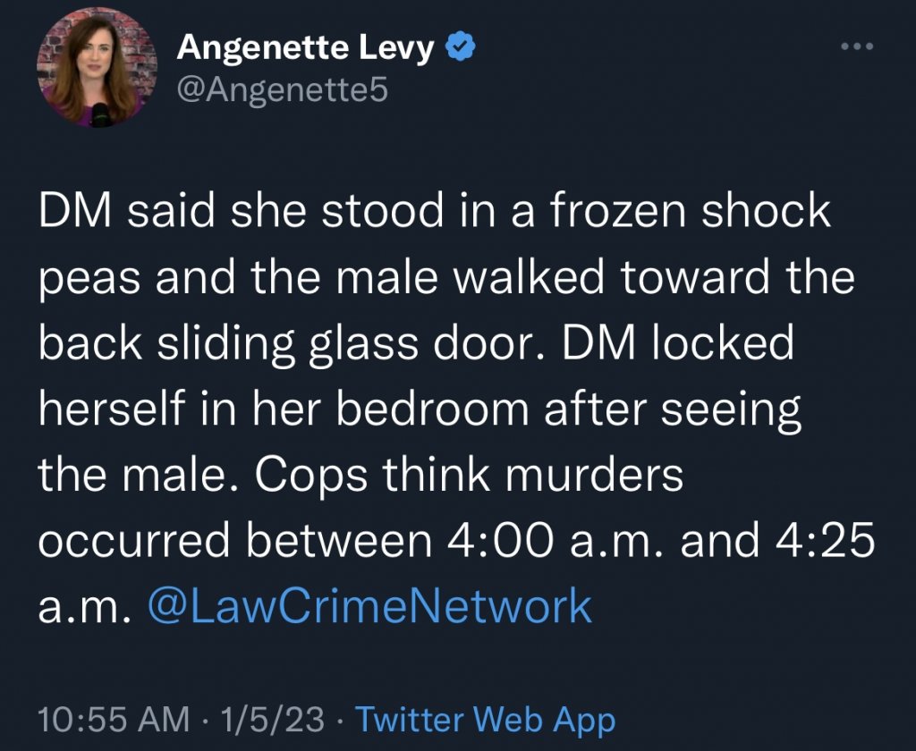916x751 pixels.
Task: Click the line "herself in her bedroom after seeing"
Action: point(419,410)
